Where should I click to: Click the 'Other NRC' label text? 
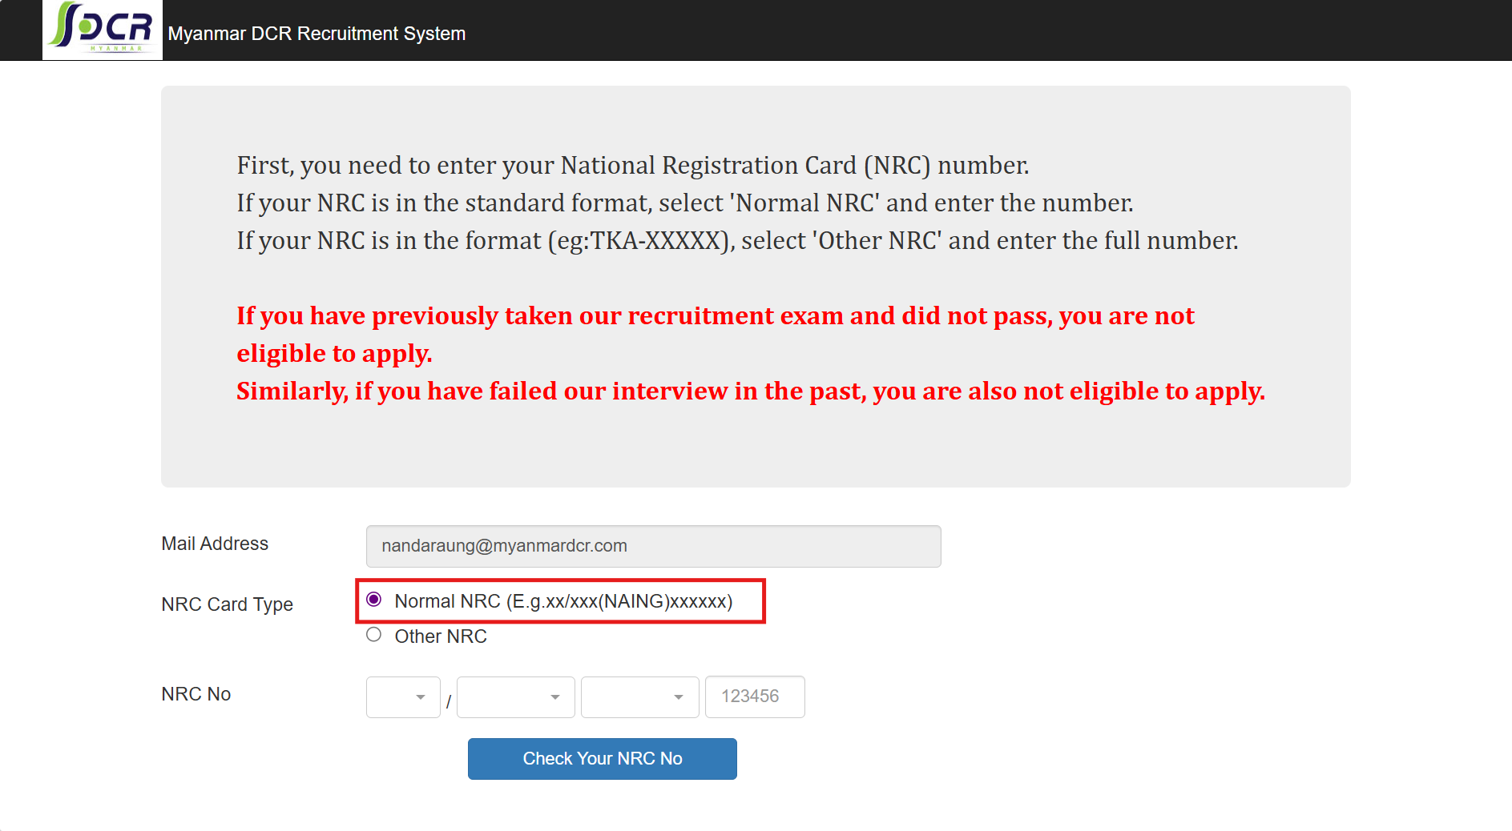[x=441, y=636]
